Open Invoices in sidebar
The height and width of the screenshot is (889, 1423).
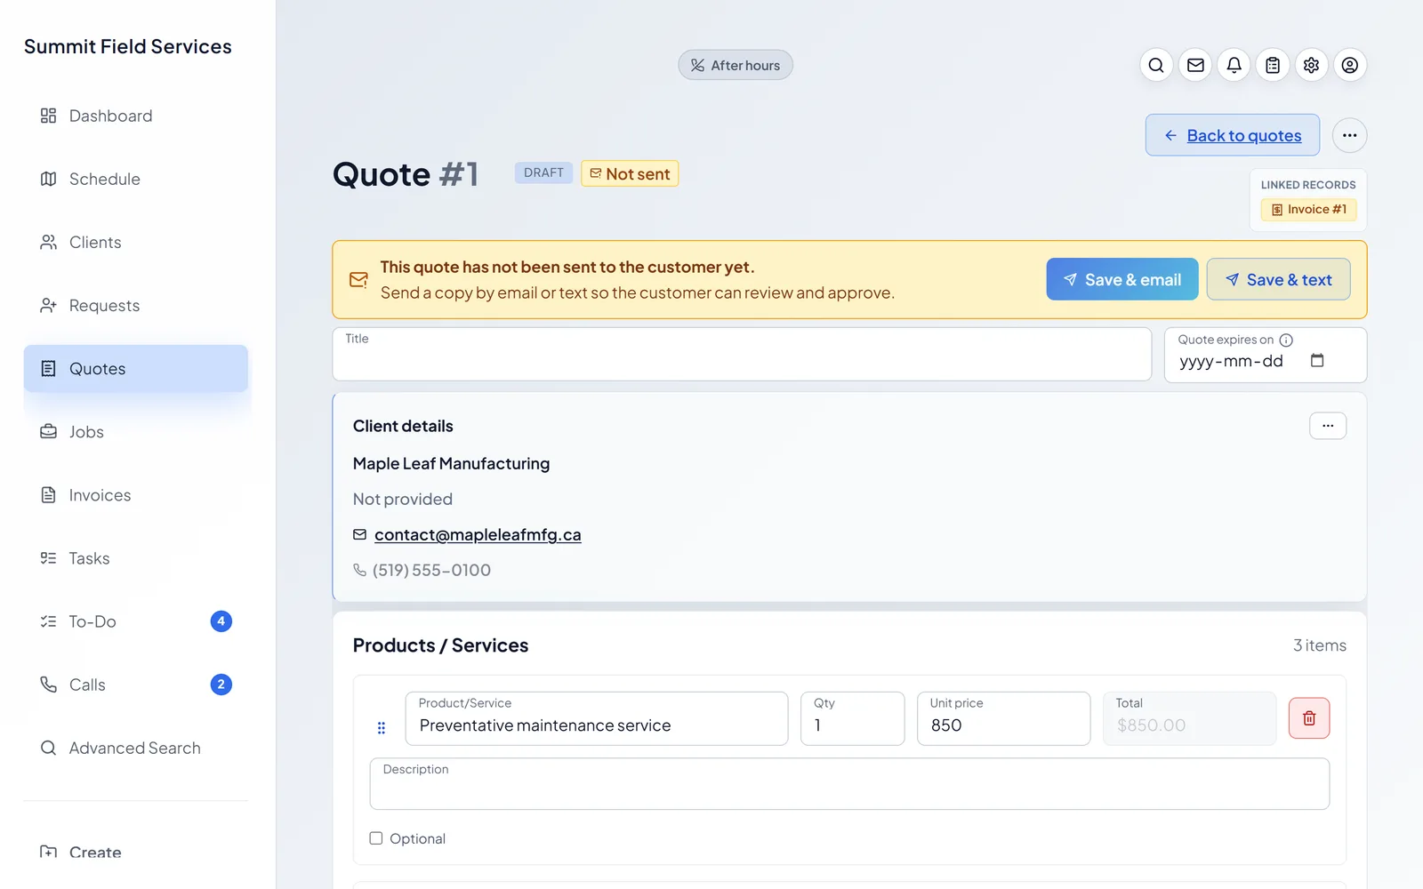point(135,494)
